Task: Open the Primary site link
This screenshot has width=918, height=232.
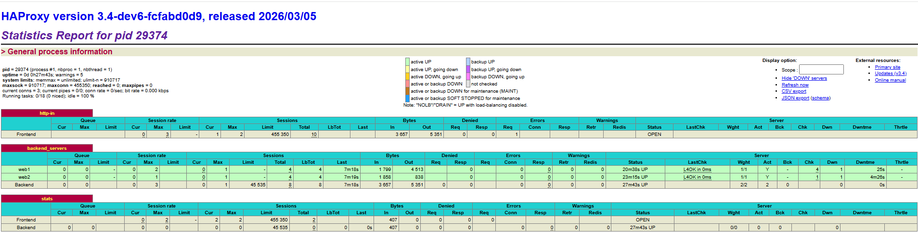Action: [x=887, y=67]
